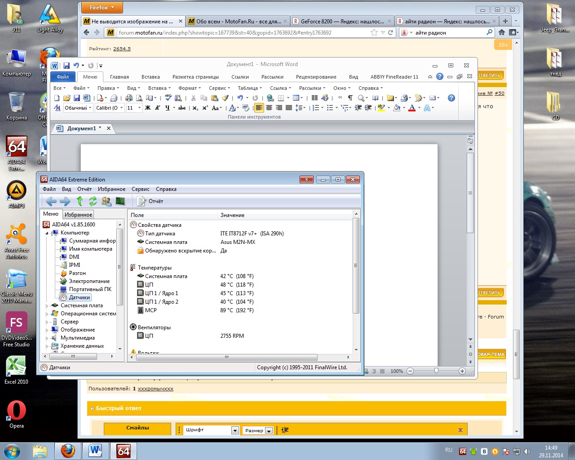Click the Word zoom slider handle

tap(436, 371)
